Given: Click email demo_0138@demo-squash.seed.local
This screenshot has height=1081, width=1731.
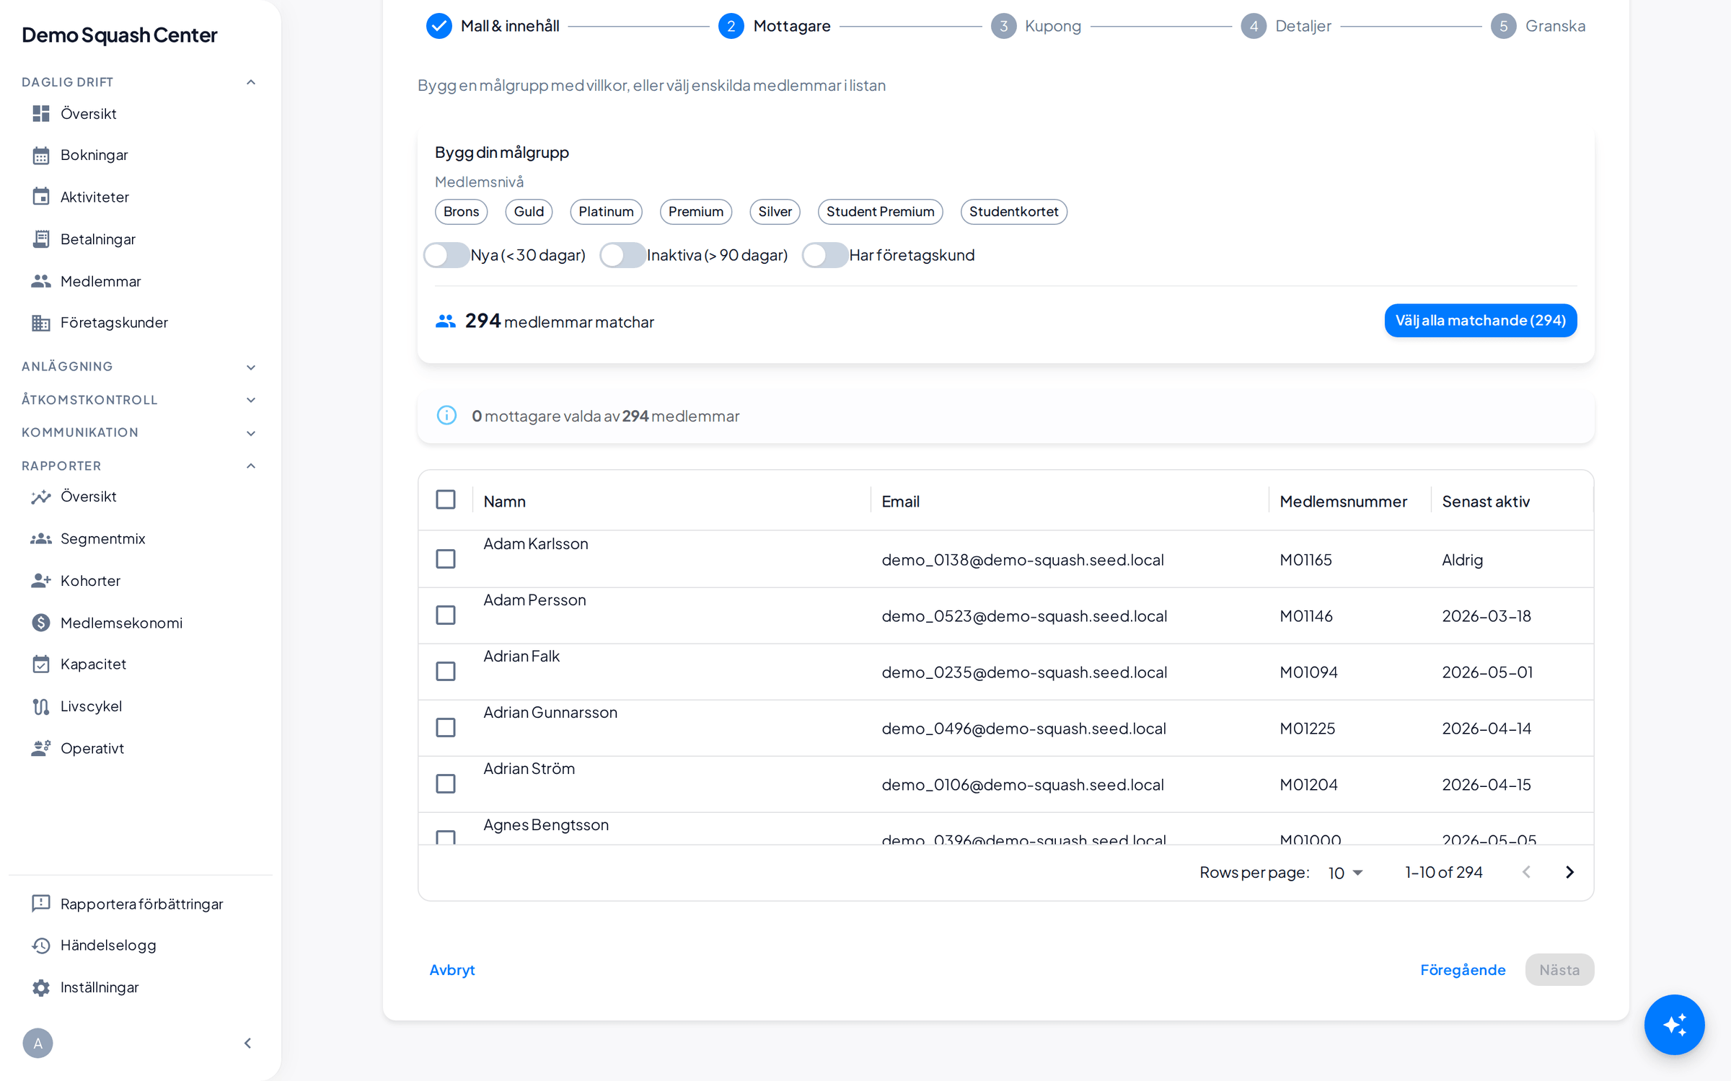Looking at the screenshot, I should pyautogui.click(x=1022, y=560).
